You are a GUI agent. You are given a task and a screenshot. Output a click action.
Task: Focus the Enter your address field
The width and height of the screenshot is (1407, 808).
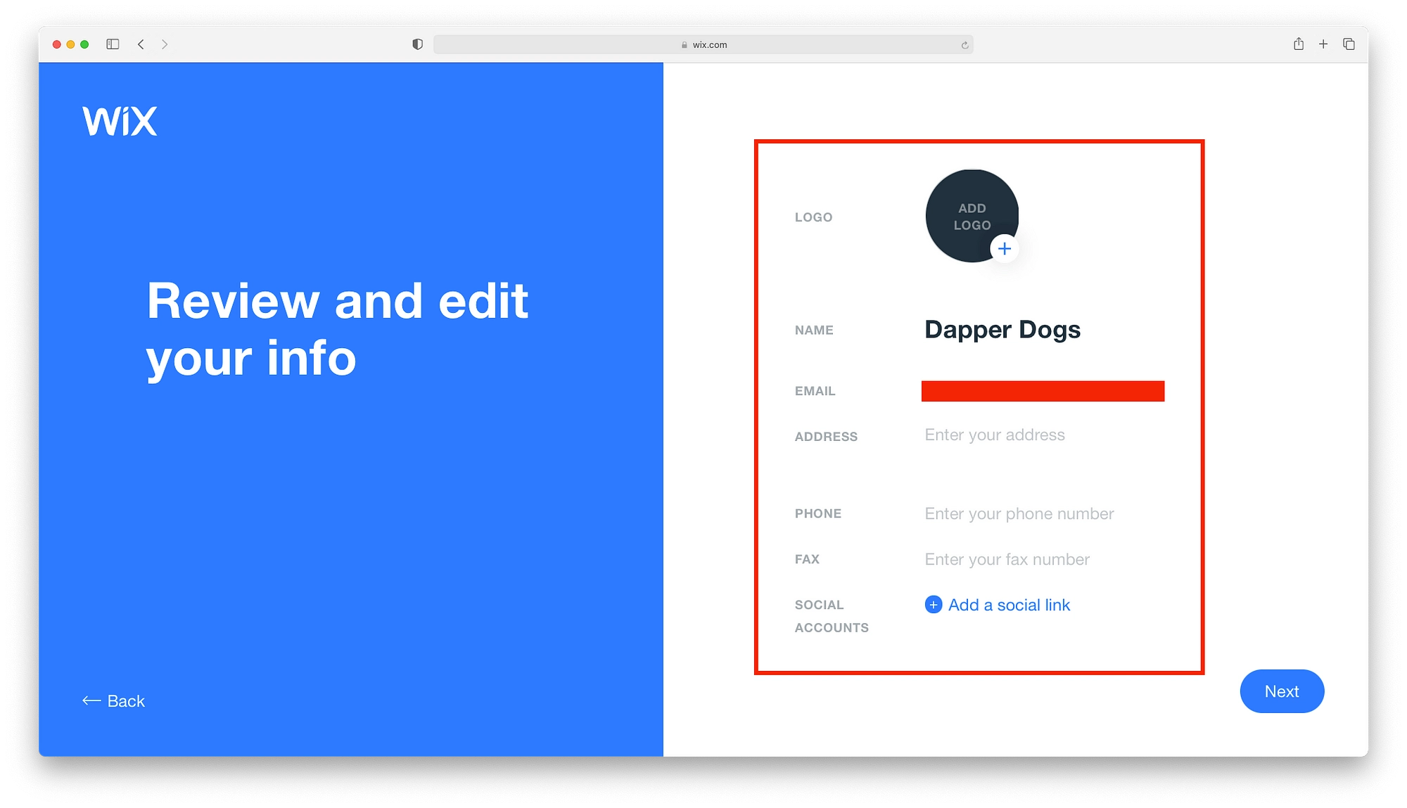pos(995,435)
